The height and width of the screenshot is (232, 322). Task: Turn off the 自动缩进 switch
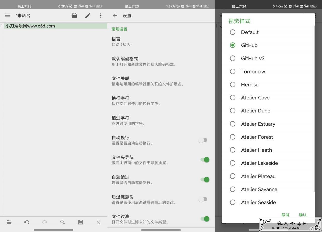(205, 180)
